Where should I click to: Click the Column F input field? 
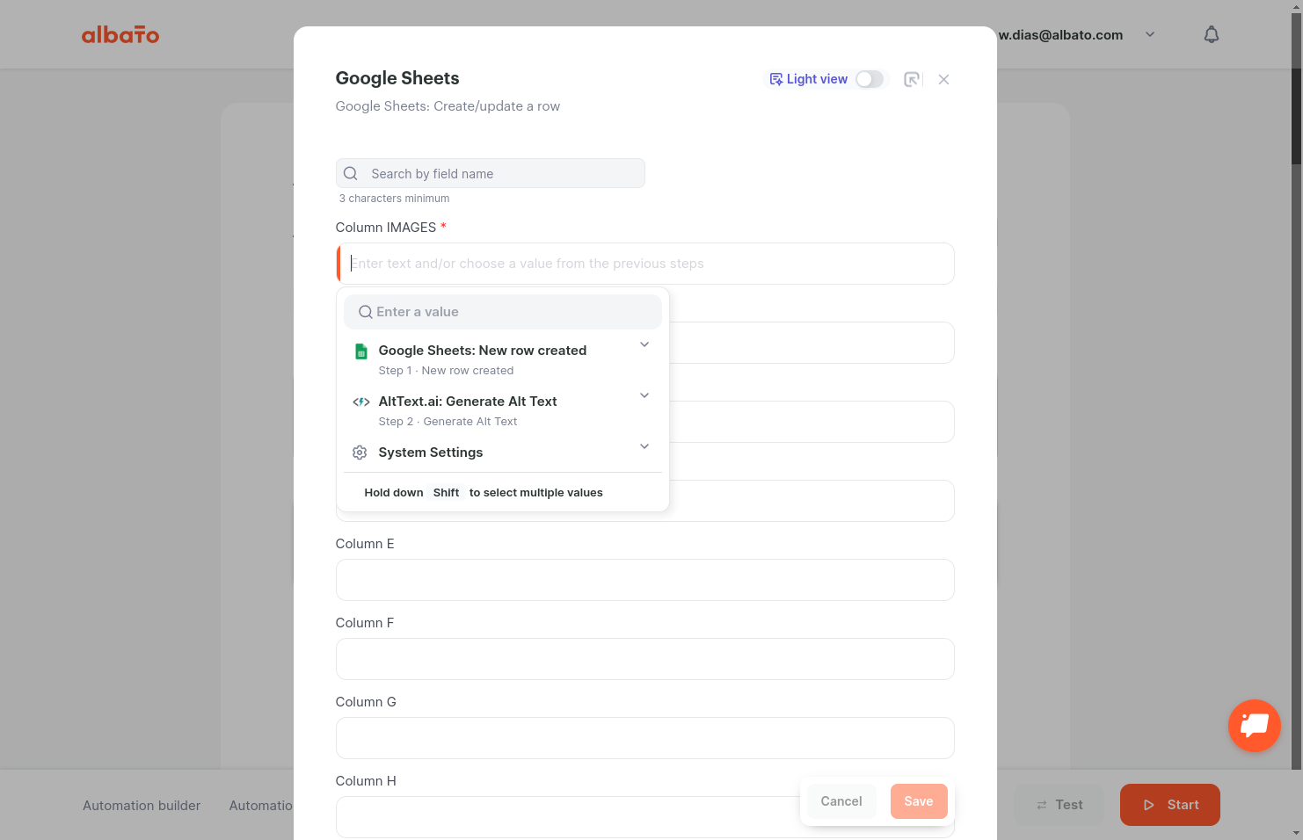click(645, 659)
